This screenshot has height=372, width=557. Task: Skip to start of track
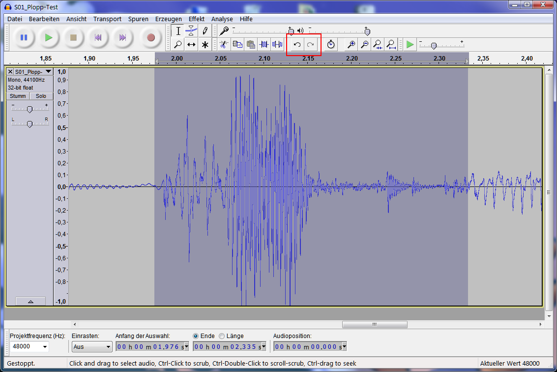[98, 37]
